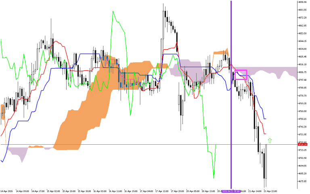
Task: Click the 16 Apr 11:00 time axis label
Action: 115,191
